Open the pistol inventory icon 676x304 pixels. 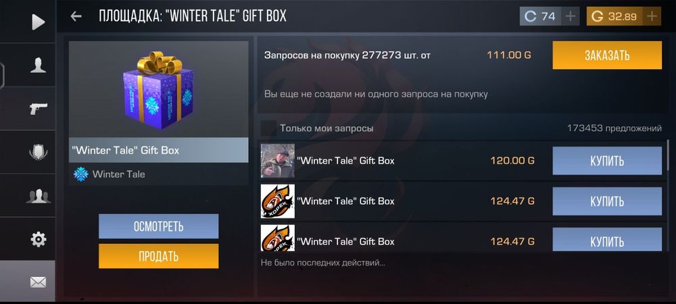(x=38, y=109)
